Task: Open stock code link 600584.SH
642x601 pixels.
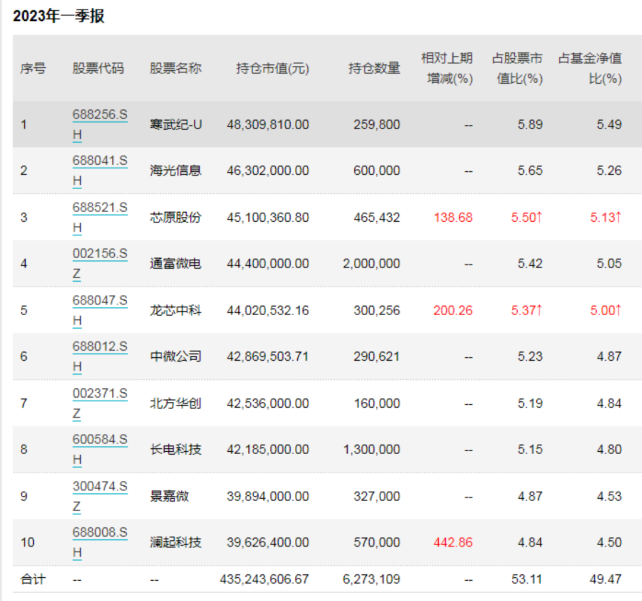Action: (x=100, y=449)
